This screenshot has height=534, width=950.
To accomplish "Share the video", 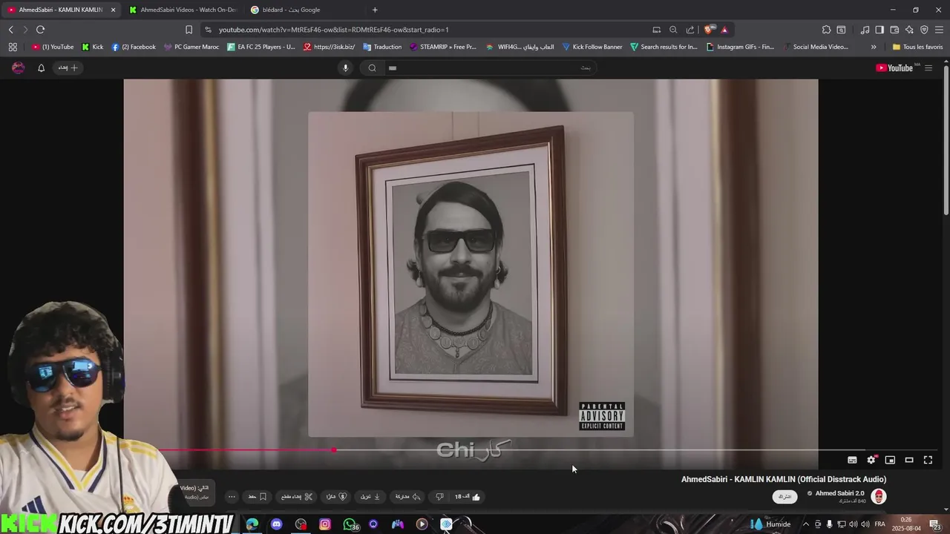I will point(408,497).
